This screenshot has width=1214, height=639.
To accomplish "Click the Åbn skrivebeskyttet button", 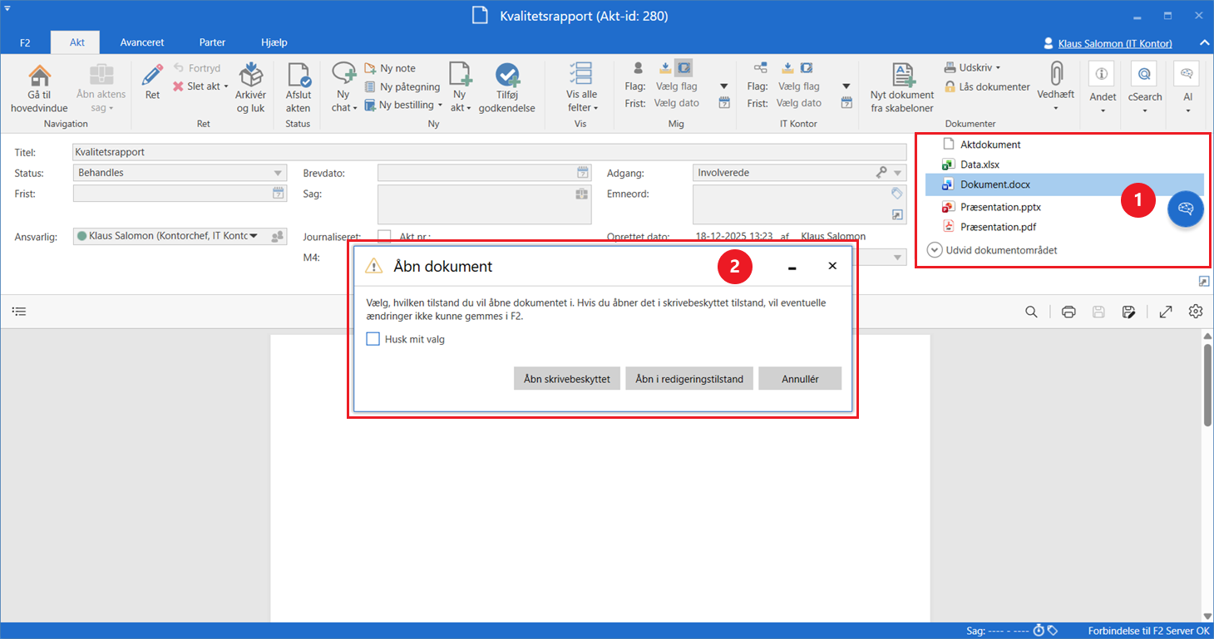I will (x=567, y=379).
